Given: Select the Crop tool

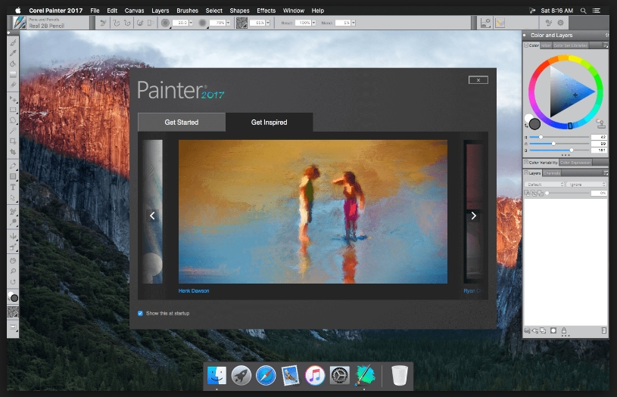Looking at the screenshot, I should [x=13, y=152].
